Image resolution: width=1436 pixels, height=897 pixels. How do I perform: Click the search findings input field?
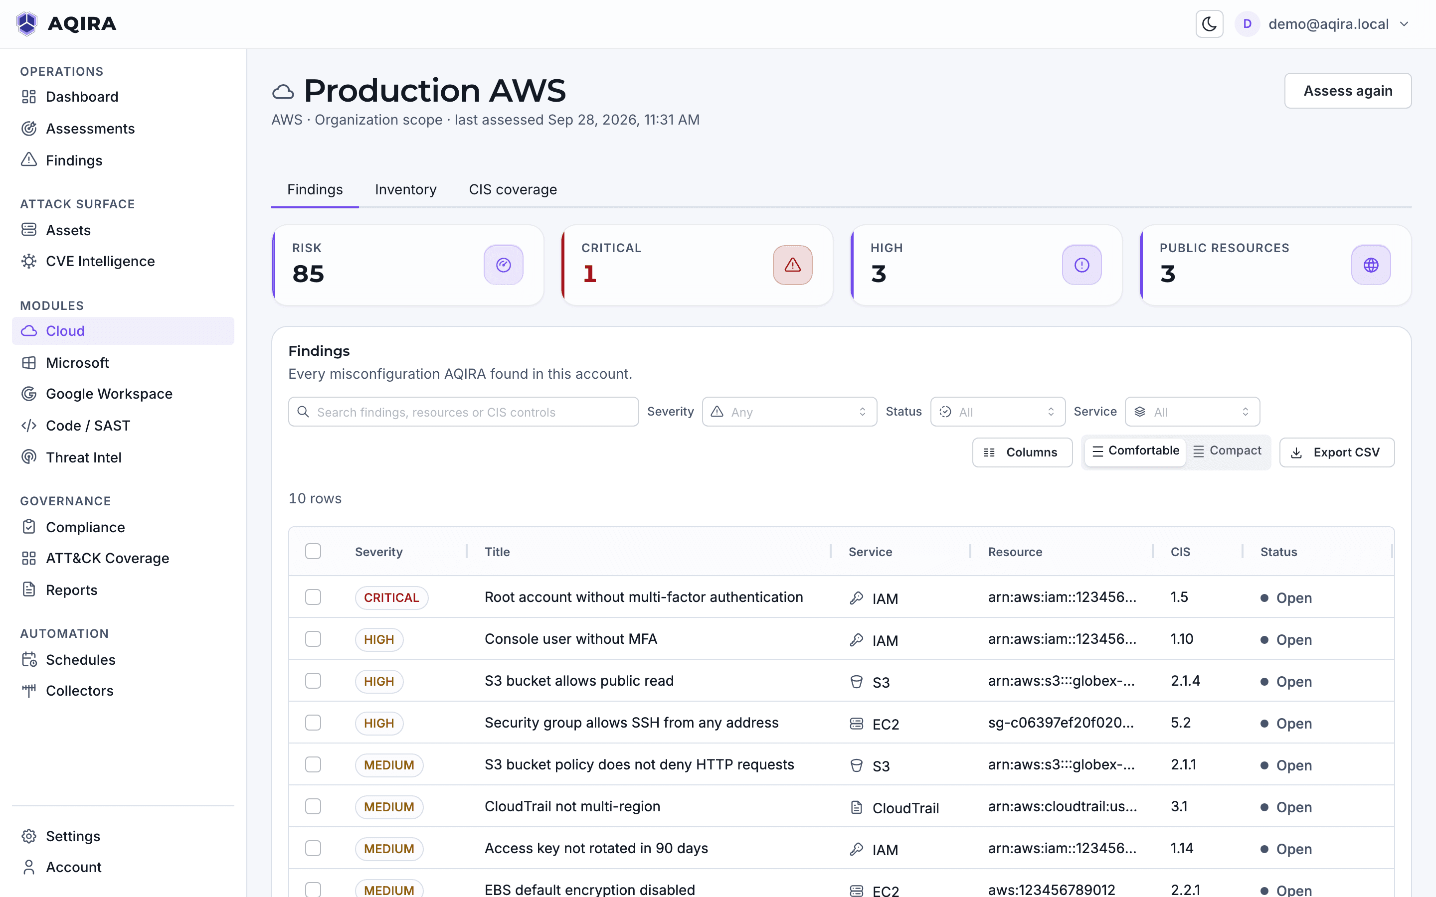[463, 412]
